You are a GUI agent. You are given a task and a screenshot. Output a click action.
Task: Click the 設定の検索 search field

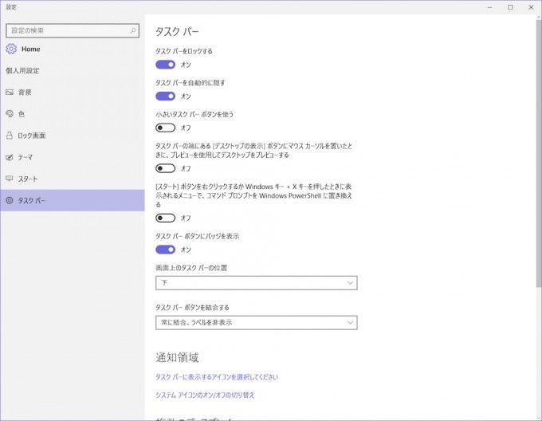[x=73, y=30]
